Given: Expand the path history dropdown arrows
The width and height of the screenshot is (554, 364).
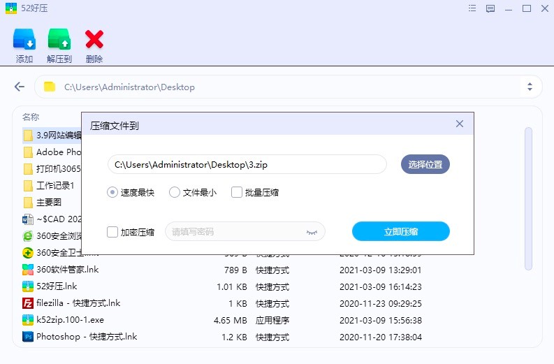Looking at the screenshot, I should tap(530, 87).
